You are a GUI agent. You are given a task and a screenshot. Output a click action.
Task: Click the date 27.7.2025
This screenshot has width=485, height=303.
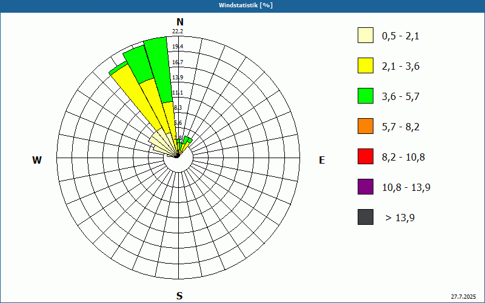pos(463,296)
